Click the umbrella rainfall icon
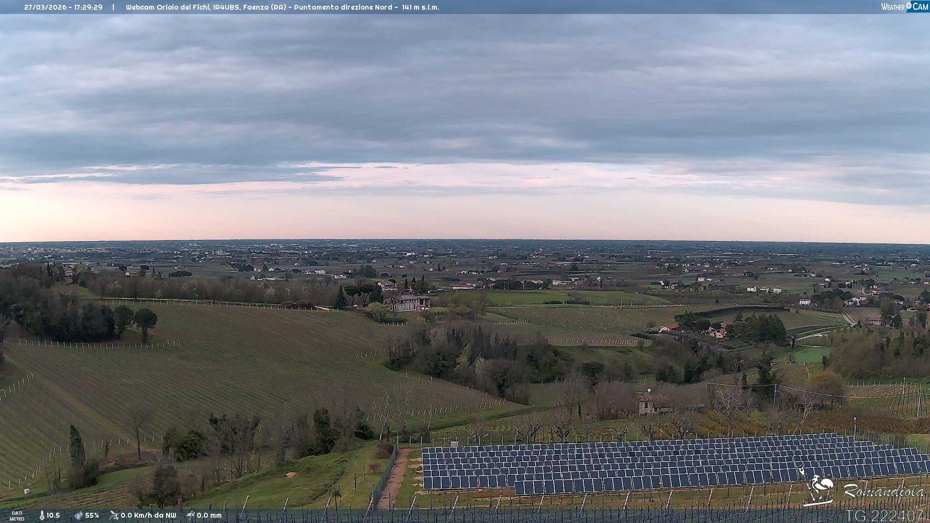Image resolution: width=930 pixels, height=523 pixels. [x=190, y=515]
